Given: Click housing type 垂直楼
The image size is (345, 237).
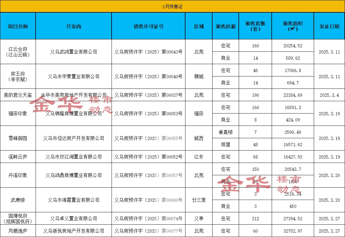Looking at the screenshot, I should (x=225, y=132).
